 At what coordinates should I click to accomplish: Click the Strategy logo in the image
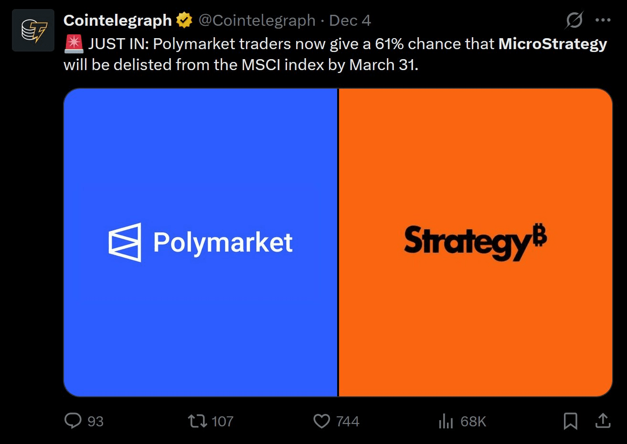click(475, 242)
